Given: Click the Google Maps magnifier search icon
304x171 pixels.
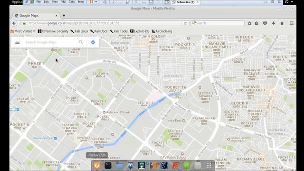Looking at the screenshot, I should click(81, 42).
